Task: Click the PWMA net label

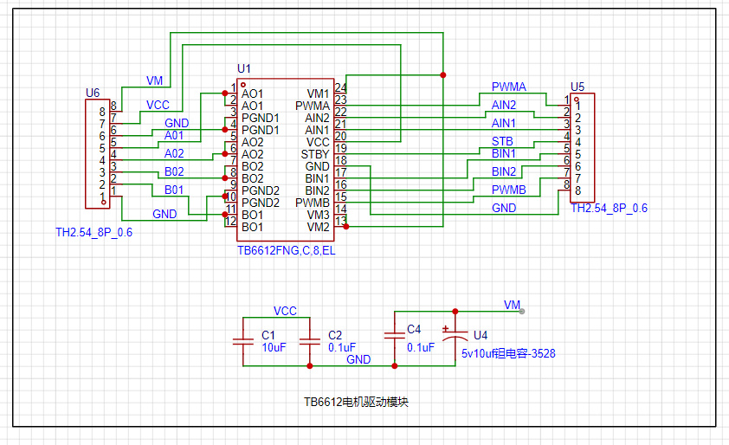Action: [x=508, y=87]
